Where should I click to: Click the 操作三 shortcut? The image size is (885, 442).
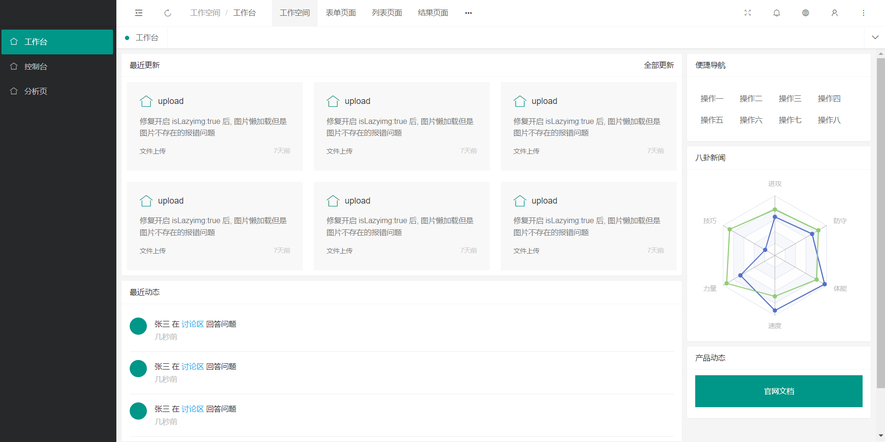tap(790, 99)
